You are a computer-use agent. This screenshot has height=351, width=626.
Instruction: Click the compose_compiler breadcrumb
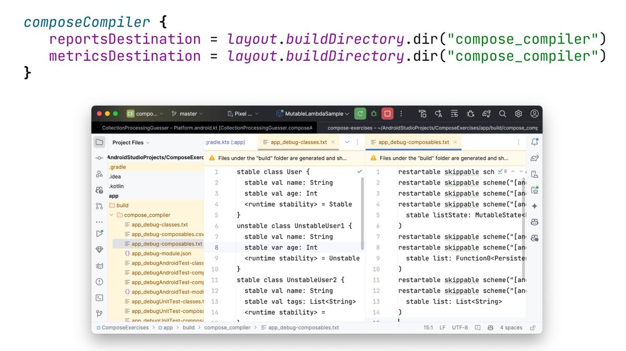[227, 328]
